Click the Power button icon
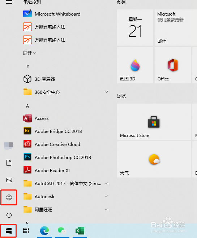This screenshot has width=197, height=238. coord(9,215)
